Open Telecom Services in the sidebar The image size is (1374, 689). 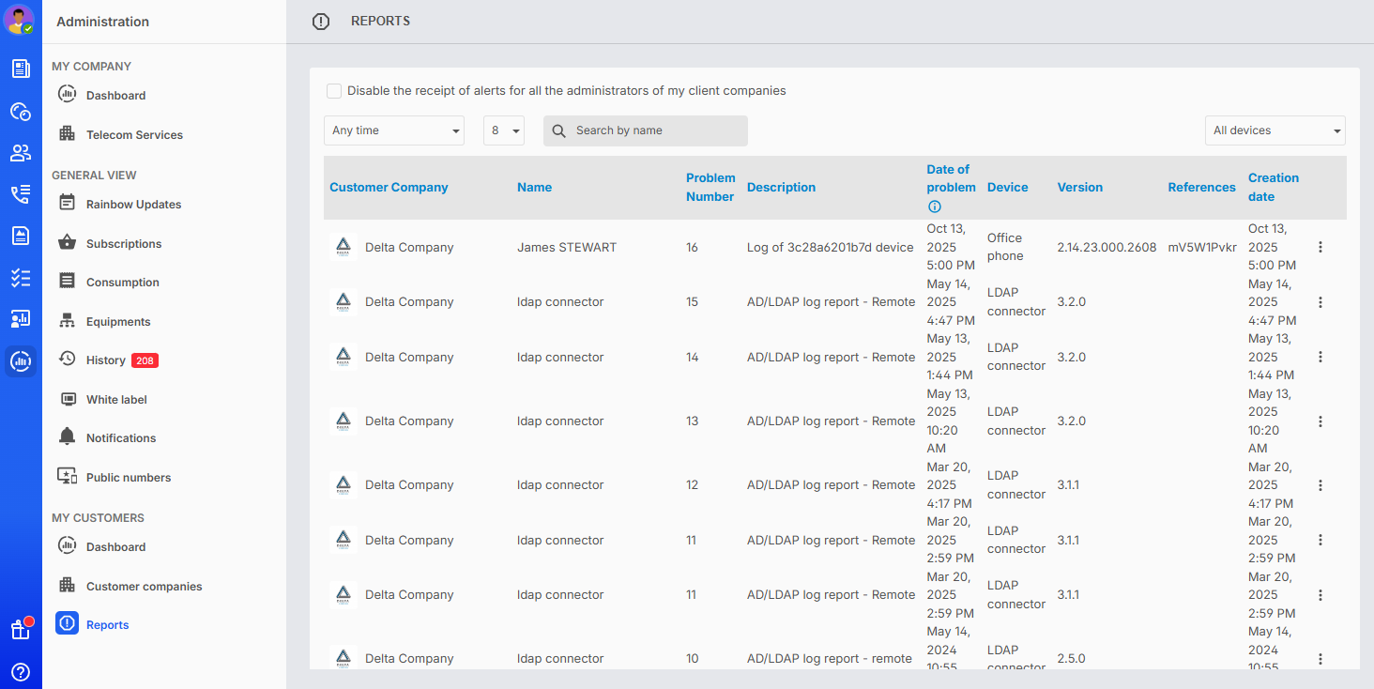click(134, 135)
